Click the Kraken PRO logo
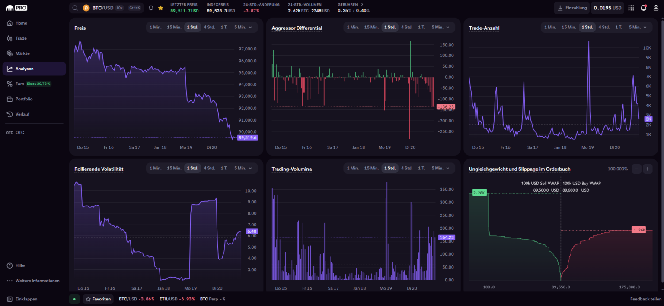Viewport: 664px width, 306px height. pyautogui.click(x=16, y=7)
